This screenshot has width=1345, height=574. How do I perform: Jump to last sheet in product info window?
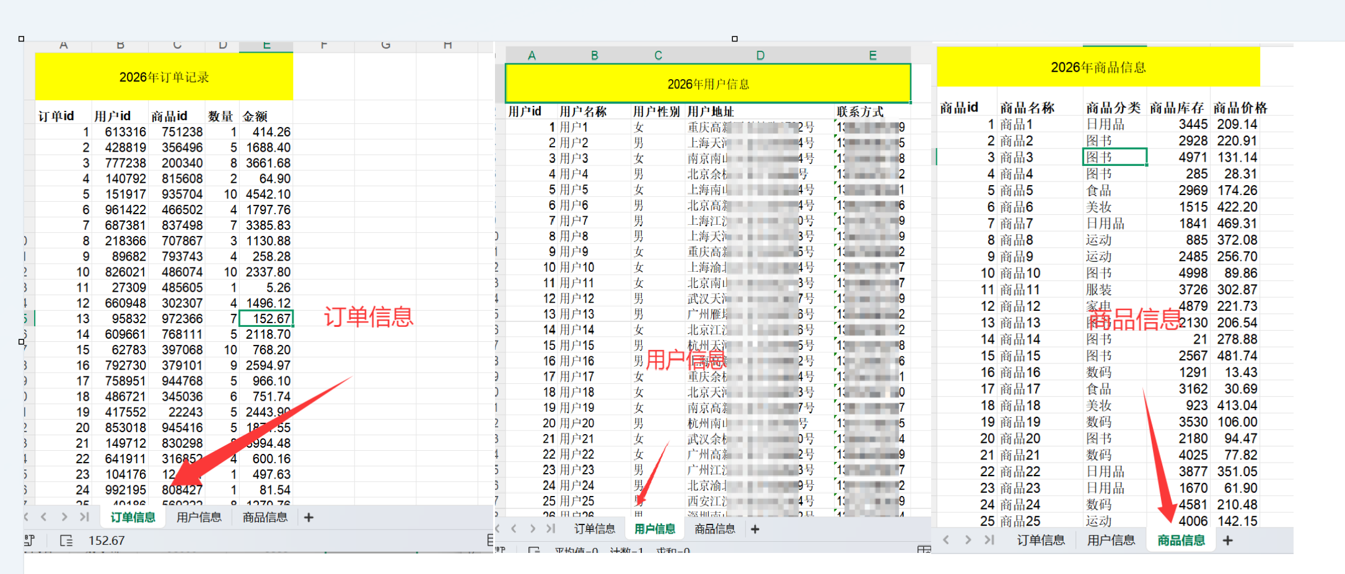tap(989, 539)
